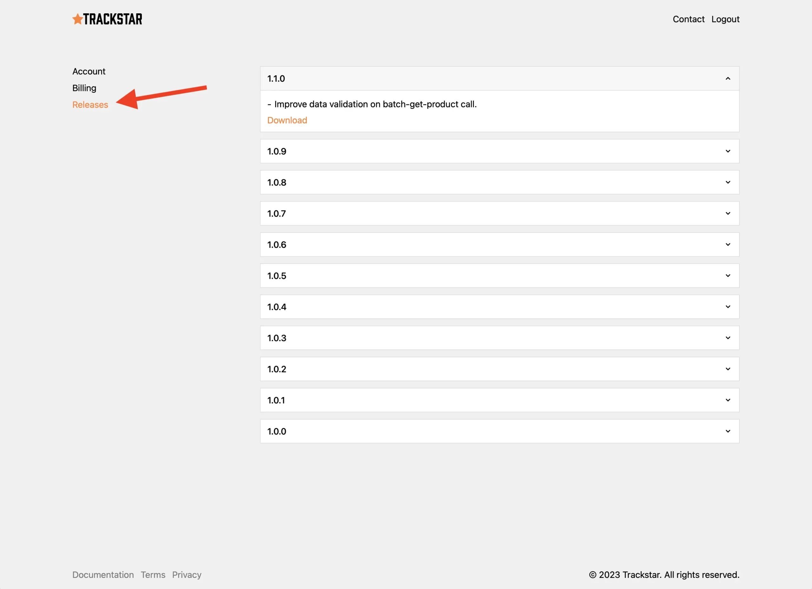This screenshot has height=589, width=812.
Task: Open Documentation footer link
Action: click(x=103, y=575)
